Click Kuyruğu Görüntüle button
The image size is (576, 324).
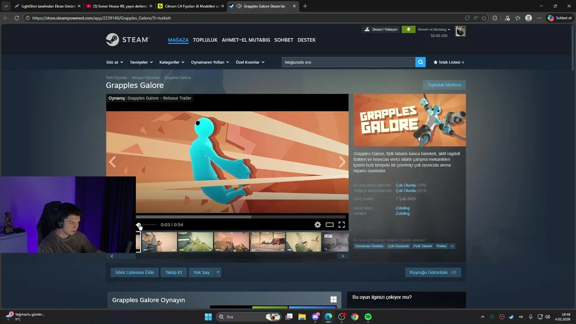pyautogui.click(x=433, y=272)
